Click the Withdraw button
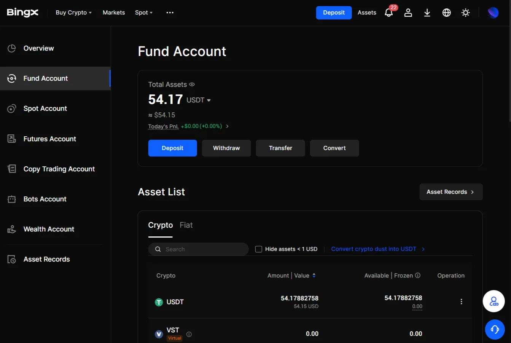This screenshot has height=343, width=511. (x=226, y=148)
